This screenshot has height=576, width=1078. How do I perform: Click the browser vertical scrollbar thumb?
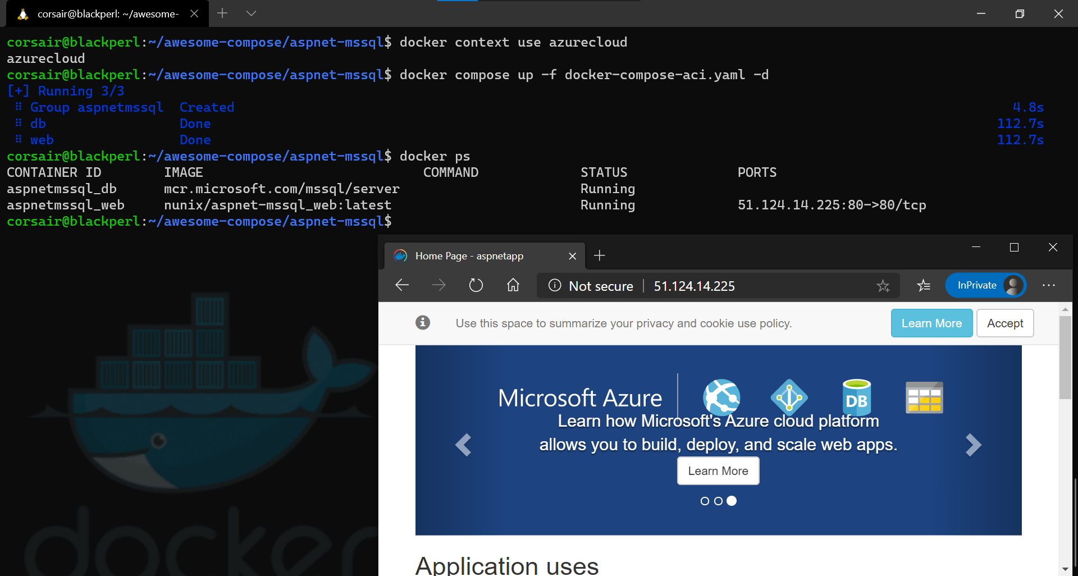[1065, 357]
